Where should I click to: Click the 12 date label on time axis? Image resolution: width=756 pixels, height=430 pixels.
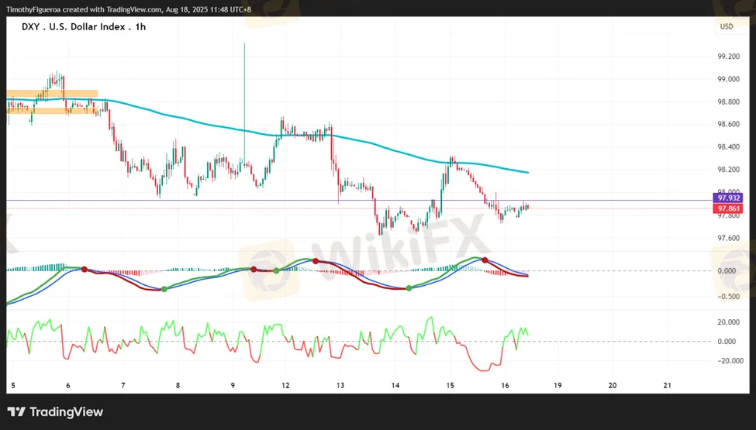click(286, 385)
